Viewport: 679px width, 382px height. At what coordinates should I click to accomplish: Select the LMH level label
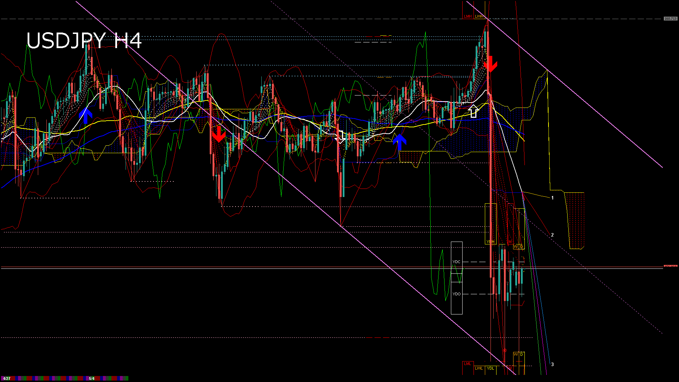click(468, 16)
